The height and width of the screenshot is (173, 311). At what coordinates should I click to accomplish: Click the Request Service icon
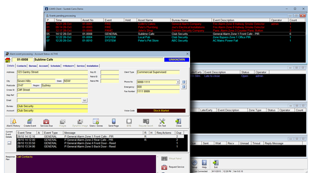[x=164, y=167]
